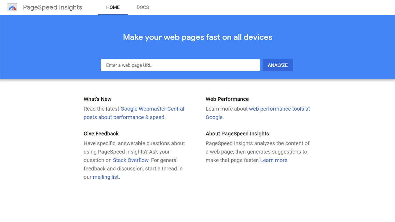Switch to the HOME tab
This screenshot has width=395, height=222.
pos(113,8)
